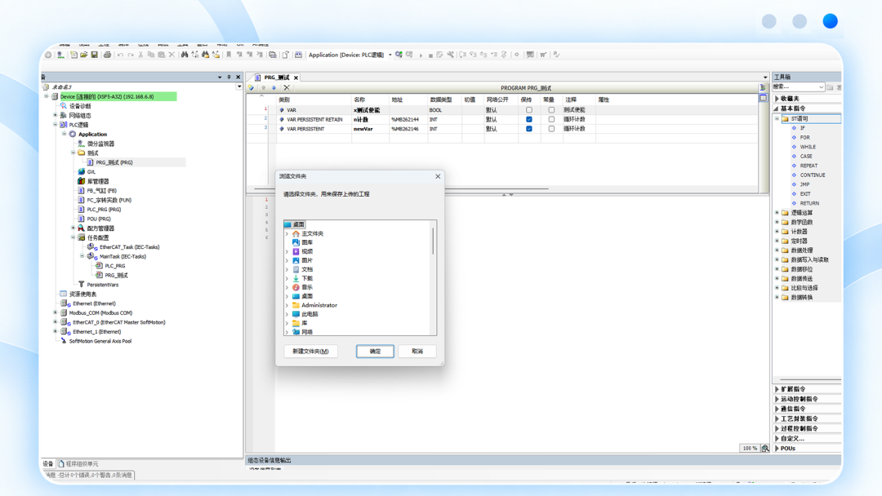Click the zoom magnifier icon next to 100 %
The width and height of the screenshot is (882, 496).
tap(765, 448)
